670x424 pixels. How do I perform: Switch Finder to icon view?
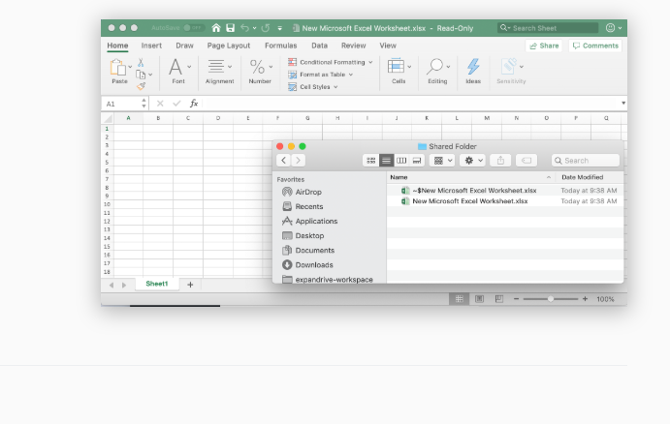tap(371, 161)
